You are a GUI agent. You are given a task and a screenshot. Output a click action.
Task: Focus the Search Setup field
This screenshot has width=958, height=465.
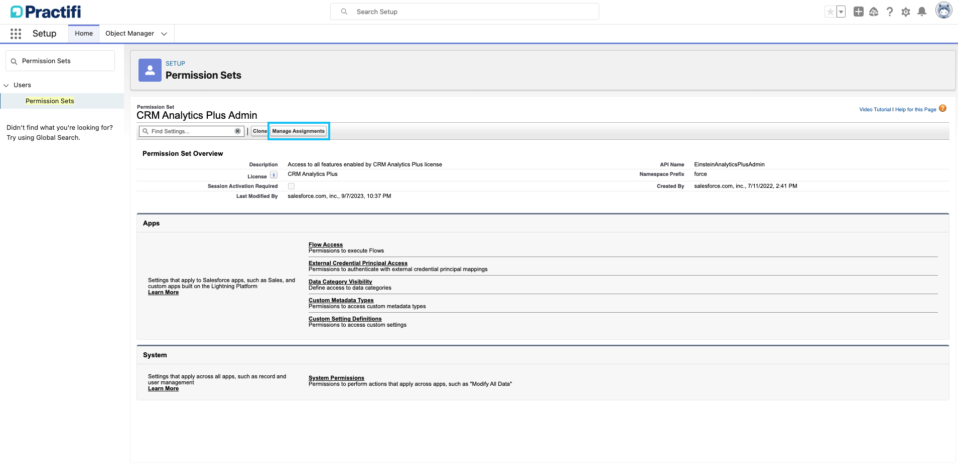pyautogui.click(x=465, y=12)
